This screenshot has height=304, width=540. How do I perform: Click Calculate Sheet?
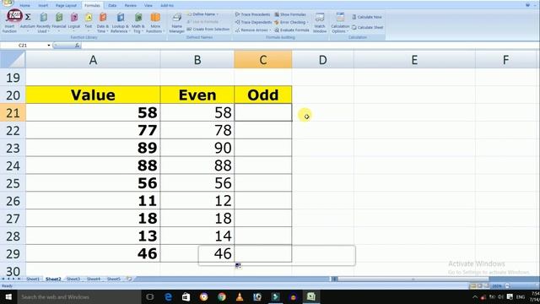(x=368, y=27)
